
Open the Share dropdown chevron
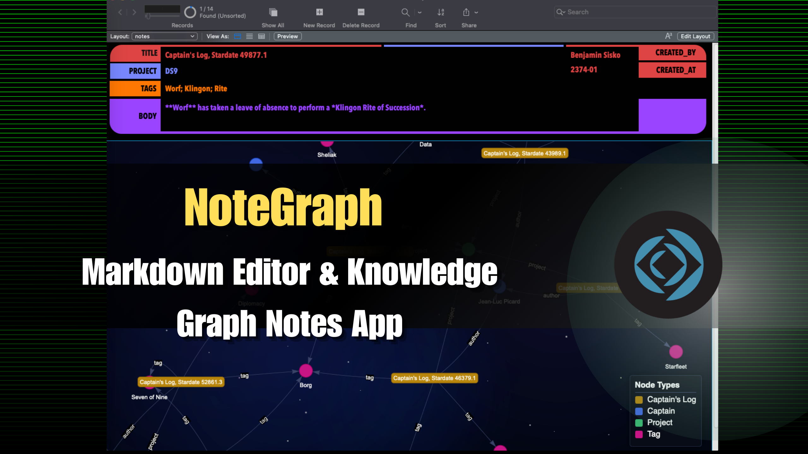[476, 13]
